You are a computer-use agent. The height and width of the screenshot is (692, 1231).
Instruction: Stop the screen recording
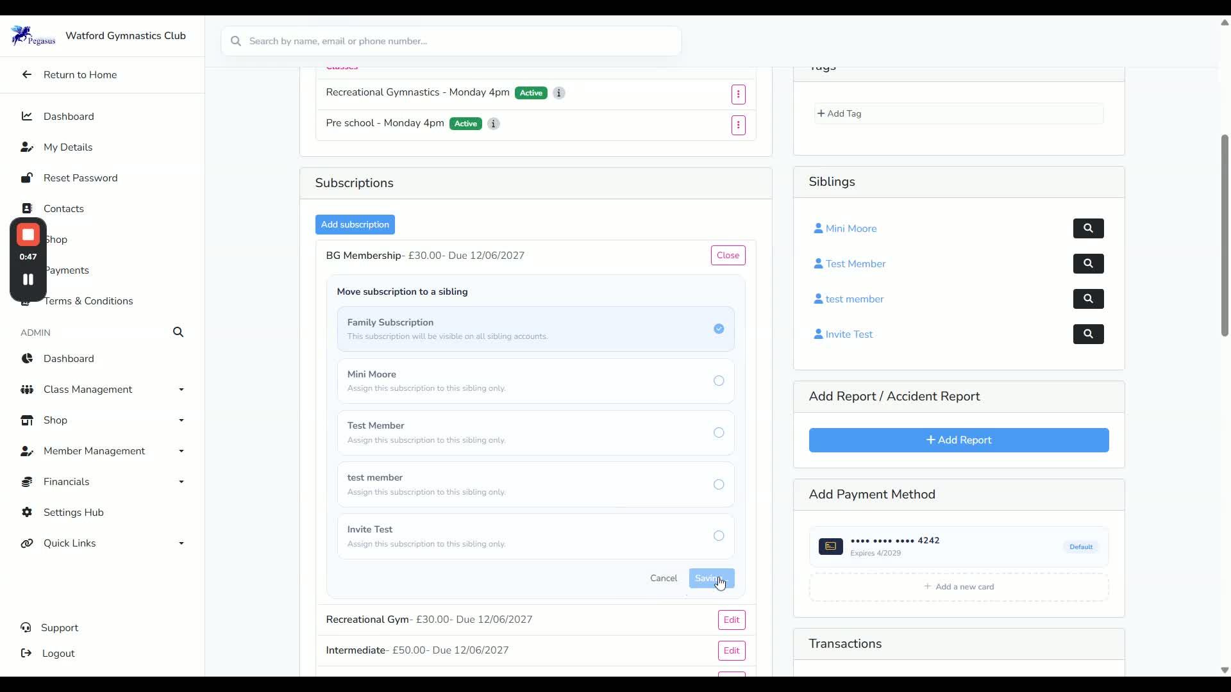pyautogui.click(x=28, y=235)
